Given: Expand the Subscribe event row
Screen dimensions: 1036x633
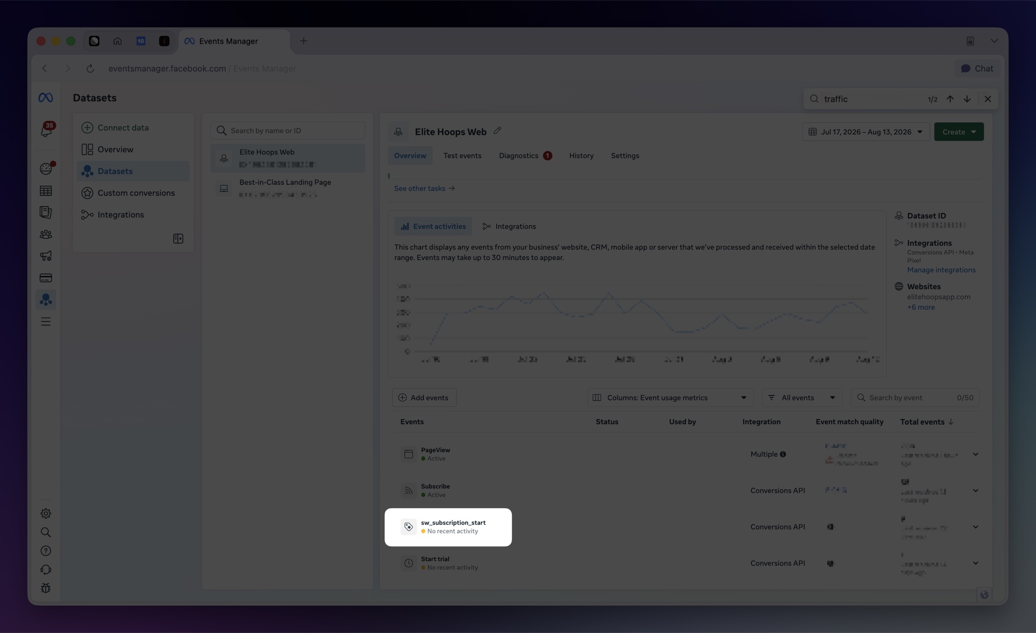Looking at the screenshot, I should click(x=975, y=491).
